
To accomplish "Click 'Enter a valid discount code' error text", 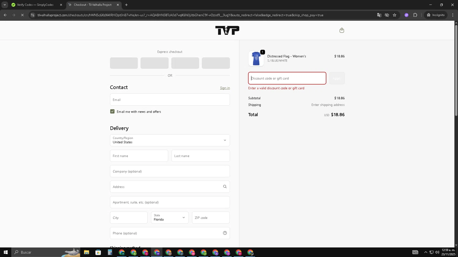I will pyautogui.click(x=276, y=88).
